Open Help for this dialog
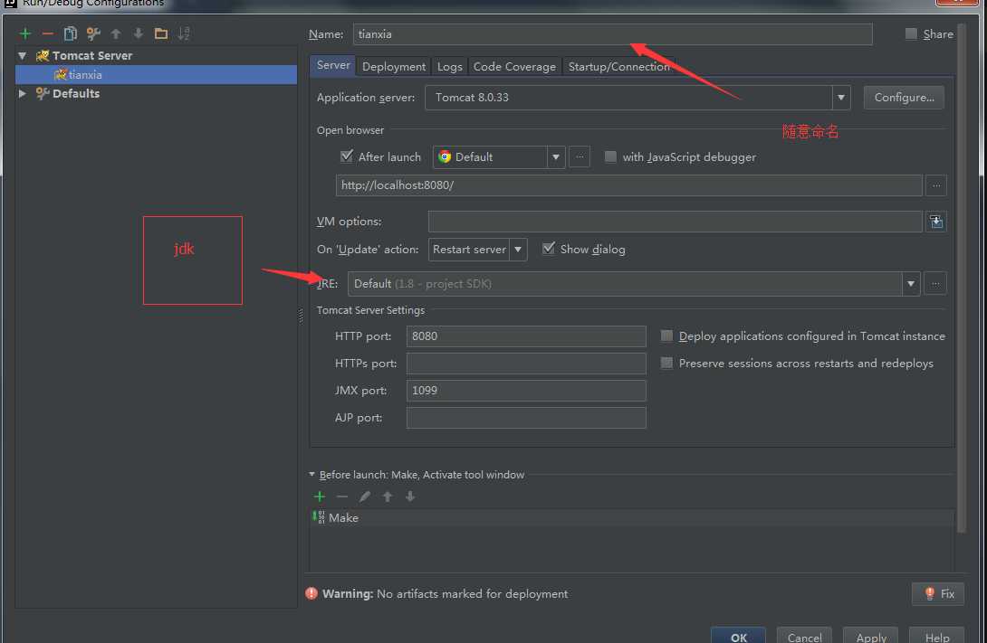Image resolution: width=987 pixels, height=643 pixels. click(937, 636)
